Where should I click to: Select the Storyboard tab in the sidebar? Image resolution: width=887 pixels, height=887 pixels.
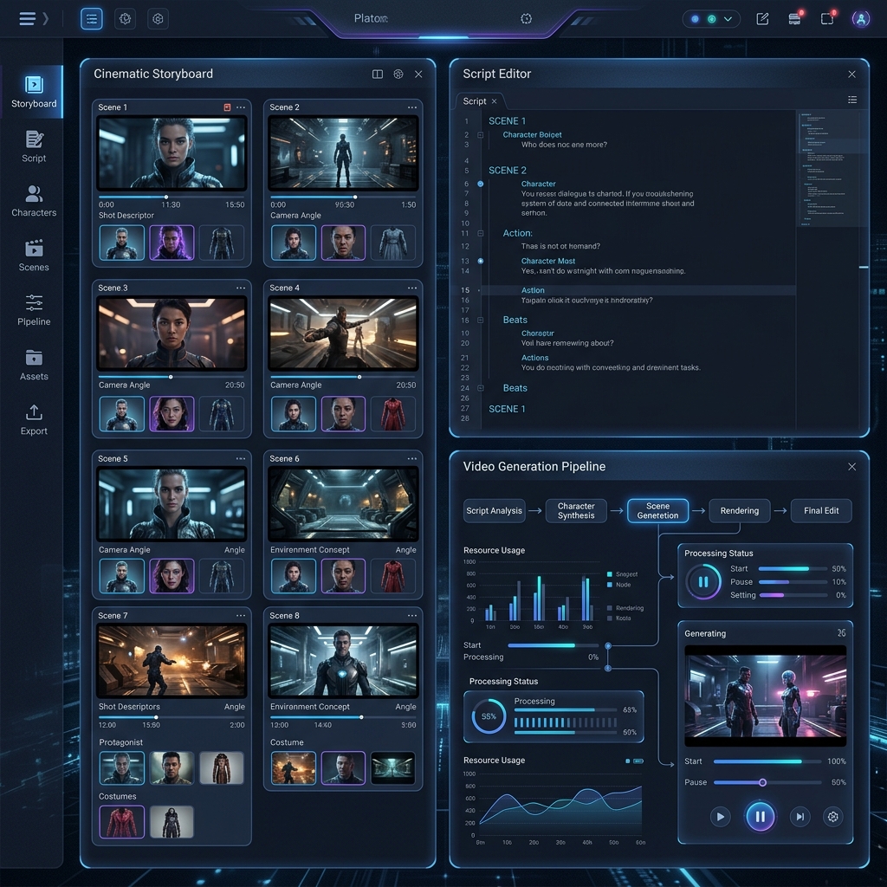pyautogui.click(x=34, y=92)
